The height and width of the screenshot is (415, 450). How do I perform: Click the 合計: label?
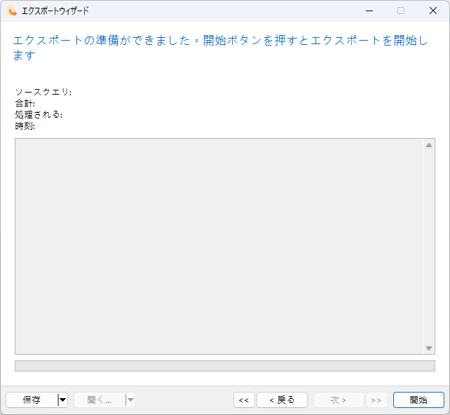pos(25,103)
